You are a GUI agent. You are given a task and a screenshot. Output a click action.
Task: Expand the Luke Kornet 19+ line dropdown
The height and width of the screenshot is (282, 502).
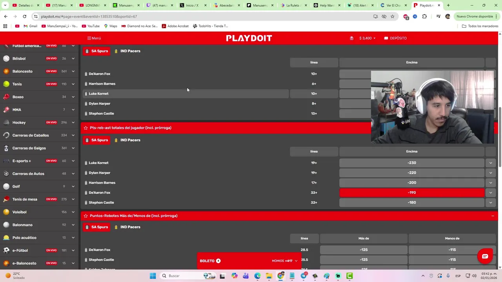coord(491,163)
